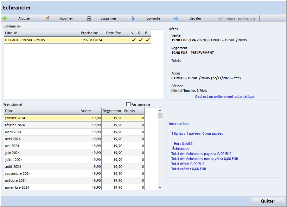The width and height of the screenshot is (287, 207).
Task: Toggle the Par semaine checkbox
Action: point(129,104)
